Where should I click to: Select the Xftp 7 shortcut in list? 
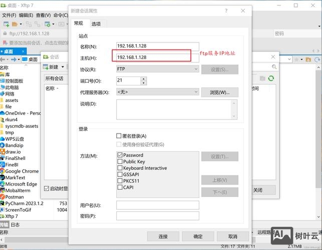click(9, 216)
